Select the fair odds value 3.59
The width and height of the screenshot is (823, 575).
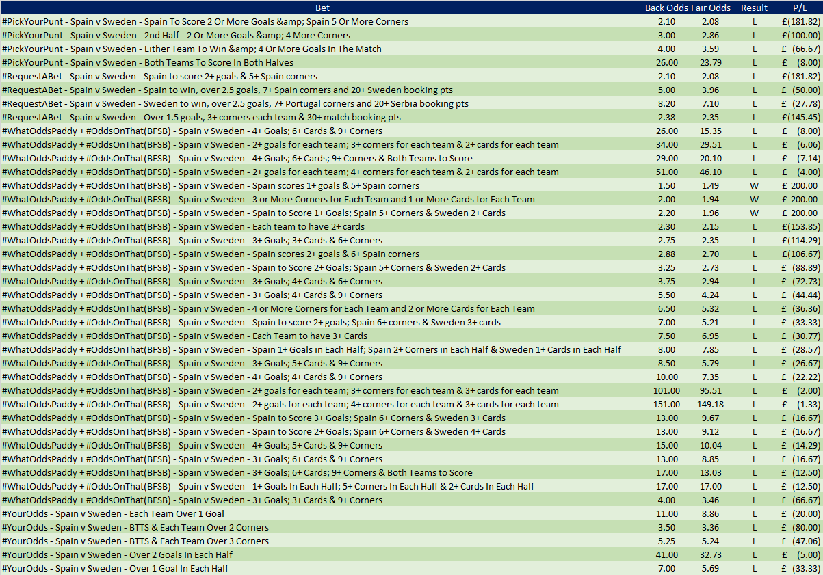[711, 49]
